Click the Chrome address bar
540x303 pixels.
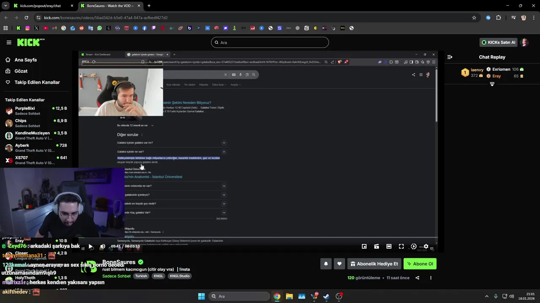(x=253, y=18)
